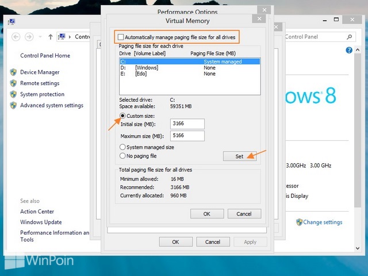Click Cancel in Performance Options dialog

[213, 242]
